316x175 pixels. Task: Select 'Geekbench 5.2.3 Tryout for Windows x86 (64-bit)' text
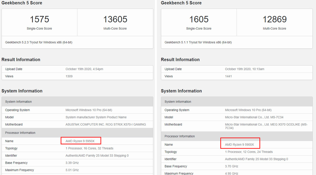point(39,42)
